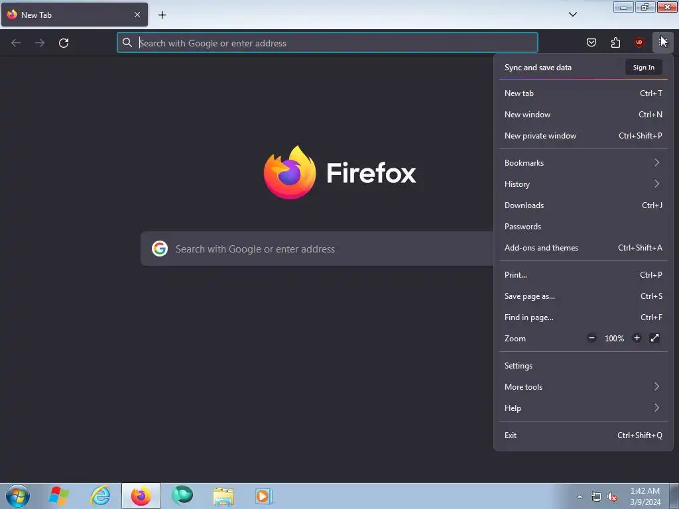Open Settings from the menu
Image resolution: width=679 pixels, height=509 pixels.
[x=584, y=366]
